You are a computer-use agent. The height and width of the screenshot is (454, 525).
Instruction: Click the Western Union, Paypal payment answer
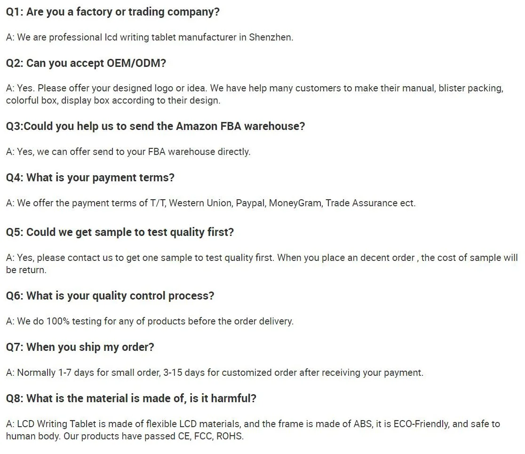tap(211, 203)
